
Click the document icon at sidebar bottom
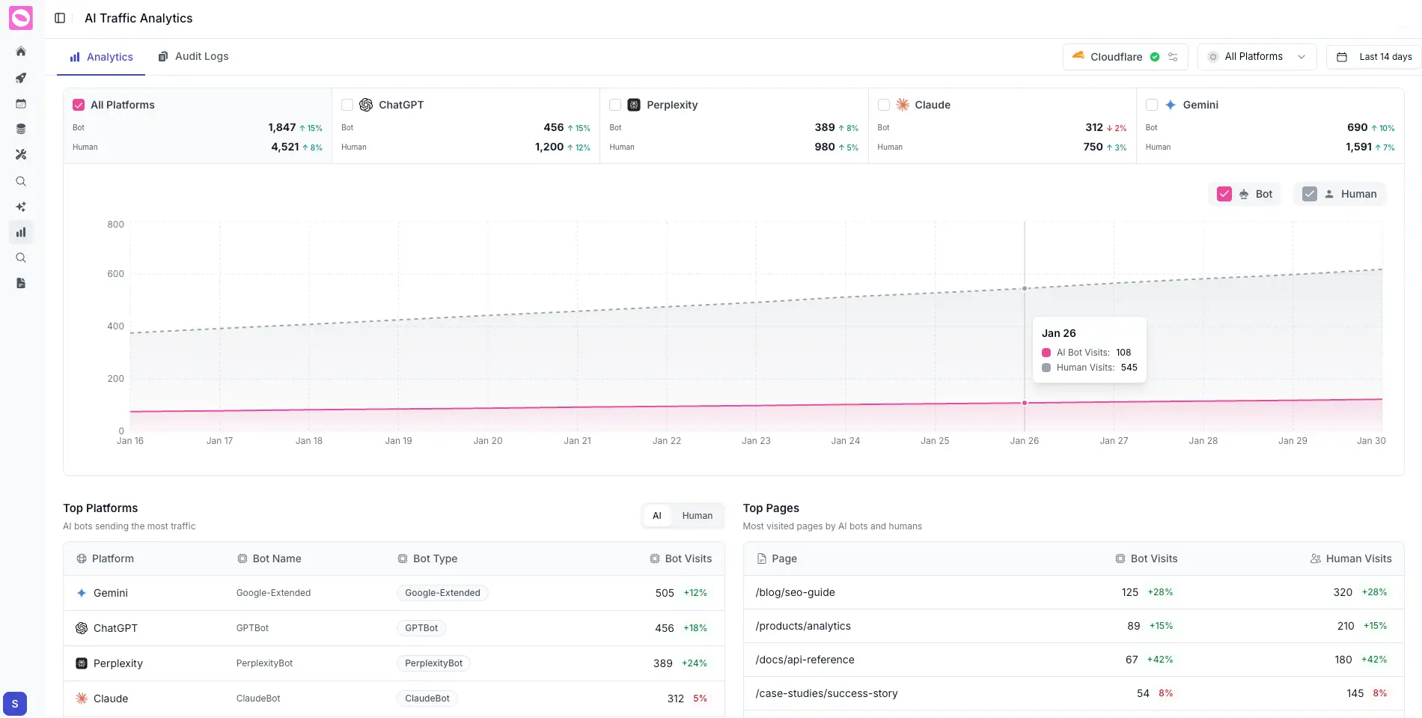pos(21,283)
